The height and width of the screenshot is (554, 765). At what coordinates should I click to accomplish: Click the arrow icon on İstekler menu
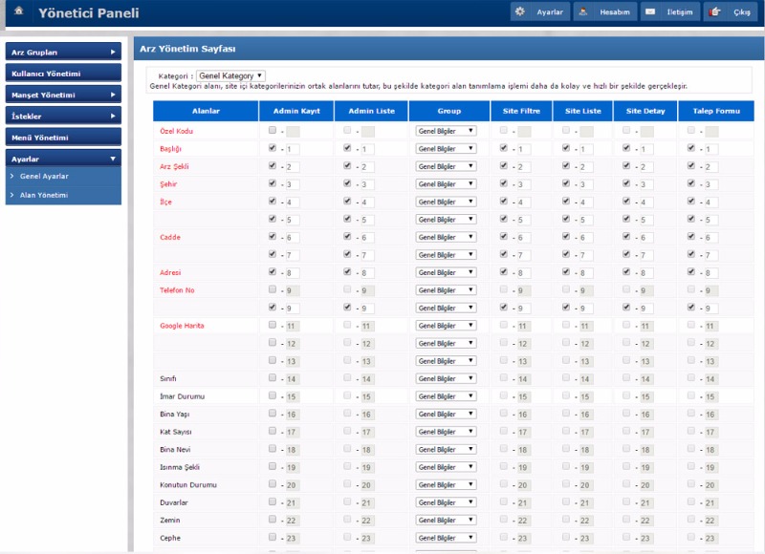click(113, 116)
